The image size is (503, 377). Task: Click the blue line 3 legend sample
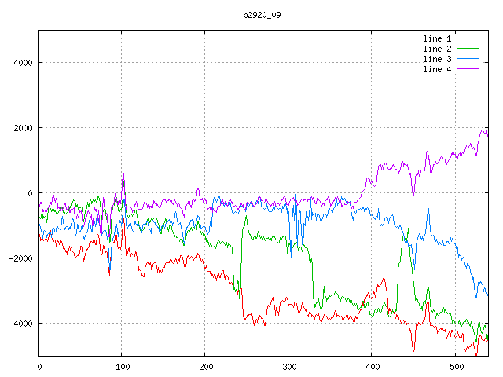(x=468, y=59)
